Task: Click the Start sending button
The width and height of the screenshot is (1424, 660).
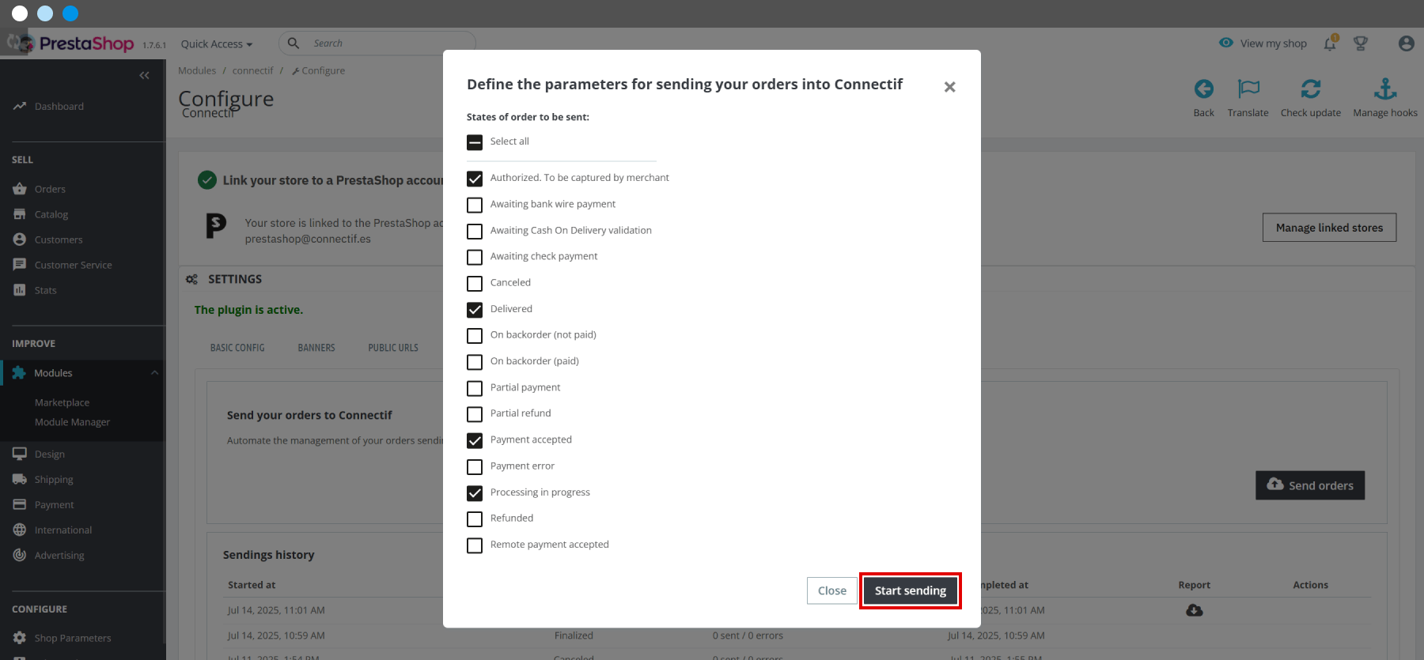Action: coord(911,590)
